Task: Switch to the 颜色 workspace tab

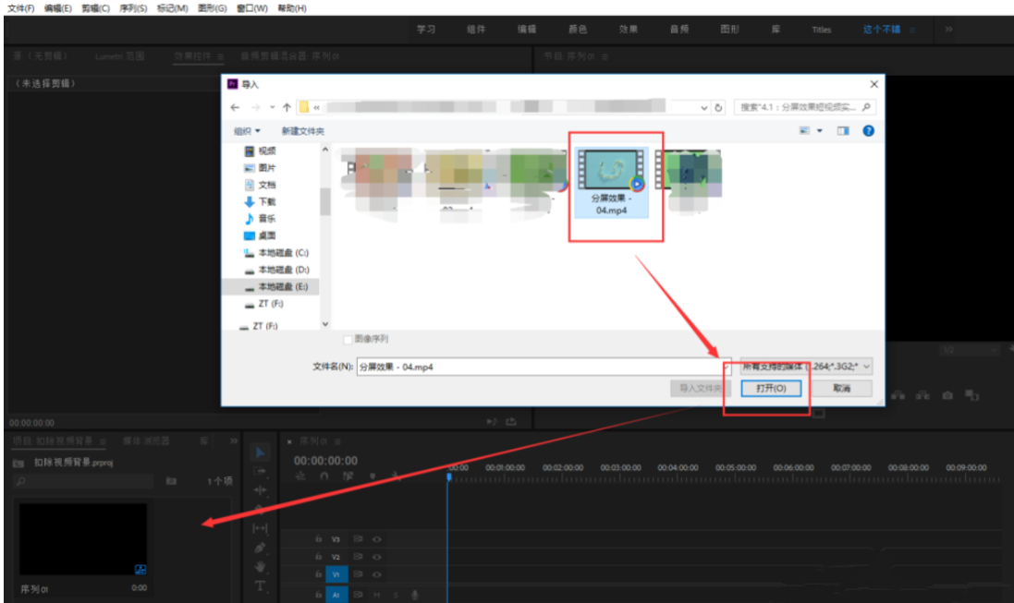Action: [578, 29]
